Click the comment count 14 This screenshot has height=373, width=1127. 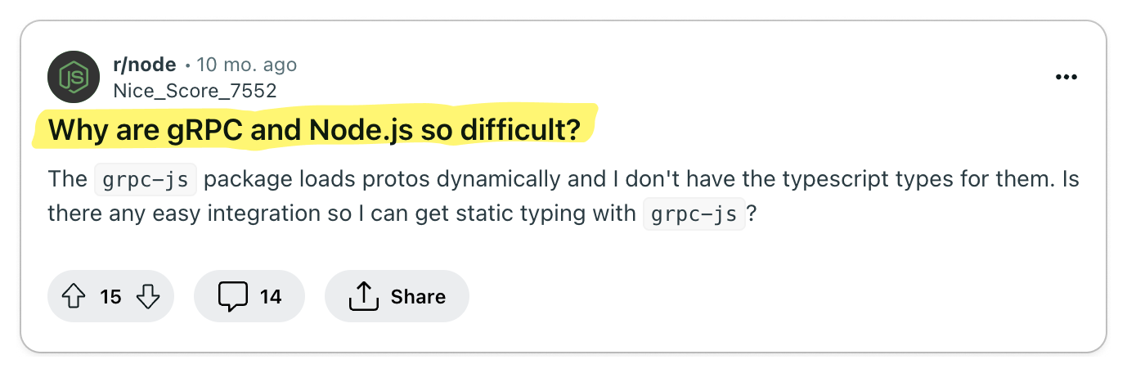pos(271,296)
